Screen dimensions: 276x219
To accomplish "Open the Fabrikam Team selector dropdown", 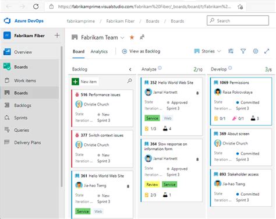I will (x=122, y=37).
